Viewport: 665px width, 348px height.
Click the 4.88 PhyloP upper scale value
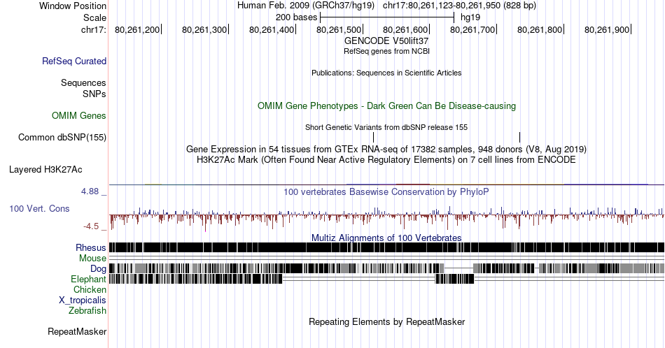click(90, 191)
